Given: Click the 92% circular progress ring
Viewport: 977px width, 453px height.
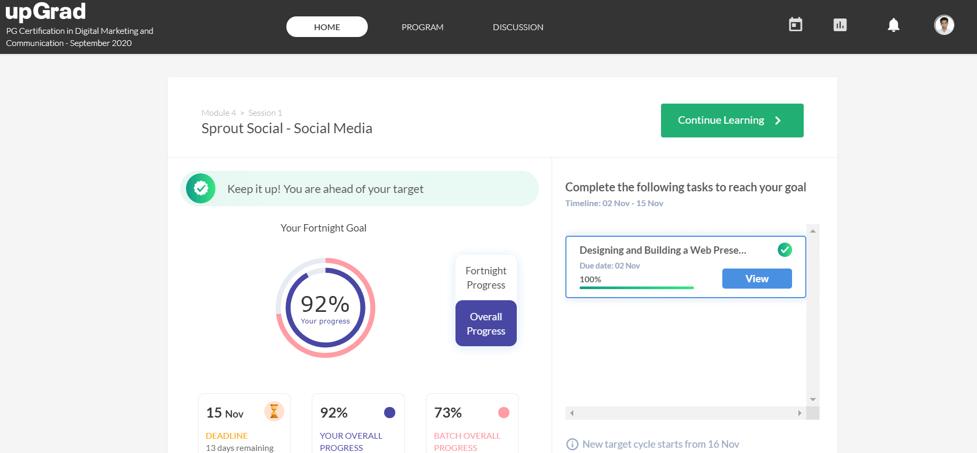Looking at the screenshot, I should (x=325, y=308).
